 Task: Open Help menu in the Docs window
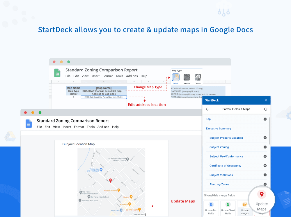[115, 127]
